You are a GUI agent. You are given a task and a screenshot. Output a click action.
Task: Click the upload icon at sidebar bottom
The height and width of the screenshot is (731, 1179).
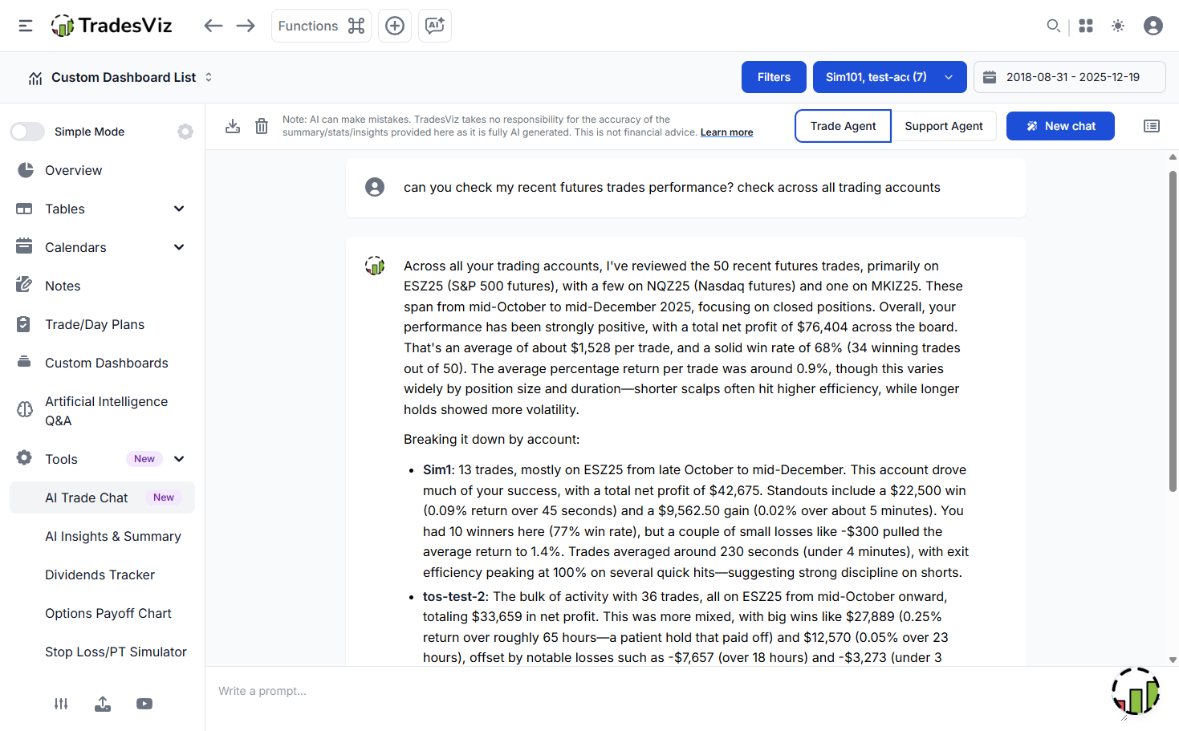103,704
